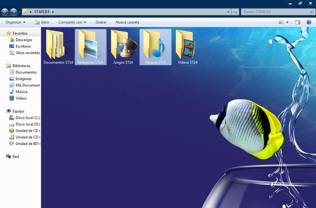The image size is (316, 208).
Task: Expand the Compartir con dropdown
Action: click(72, 22)
